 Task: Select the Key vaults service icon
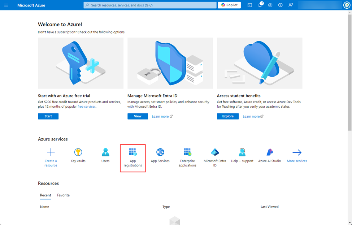78,152
